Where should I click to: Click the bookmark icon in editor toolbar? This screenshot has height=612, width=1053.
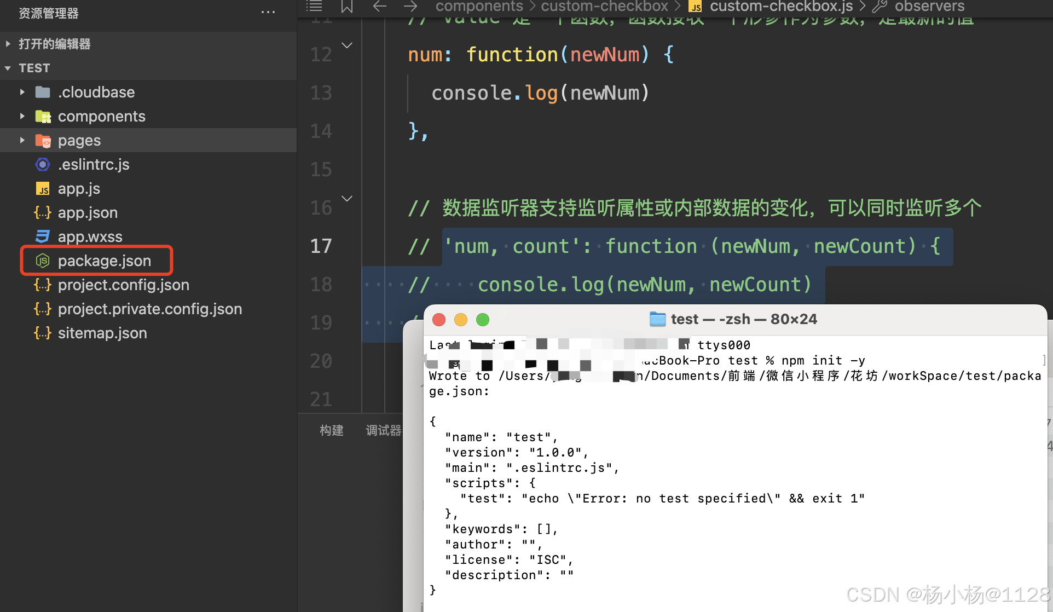(x=347, y=6)
